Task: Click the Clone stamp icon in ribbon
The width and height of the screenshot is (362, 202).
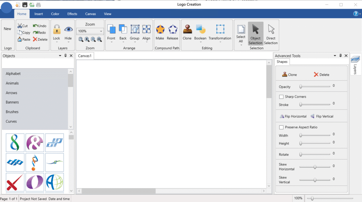Action: coord(187,30)
